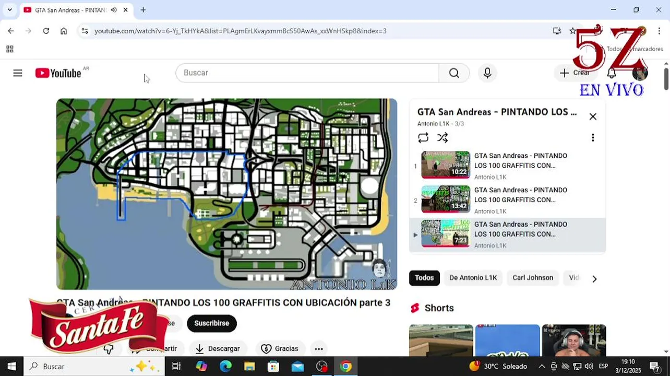This screenshot has height=376, width=670.
Task: Launch Copilot from the taskbar
Action: point(201,366)
